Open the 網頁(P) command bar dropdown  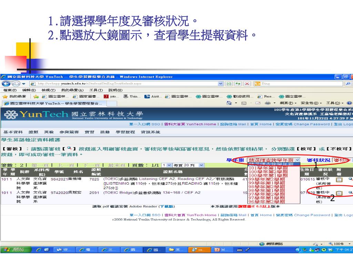(x=288, y=103)
